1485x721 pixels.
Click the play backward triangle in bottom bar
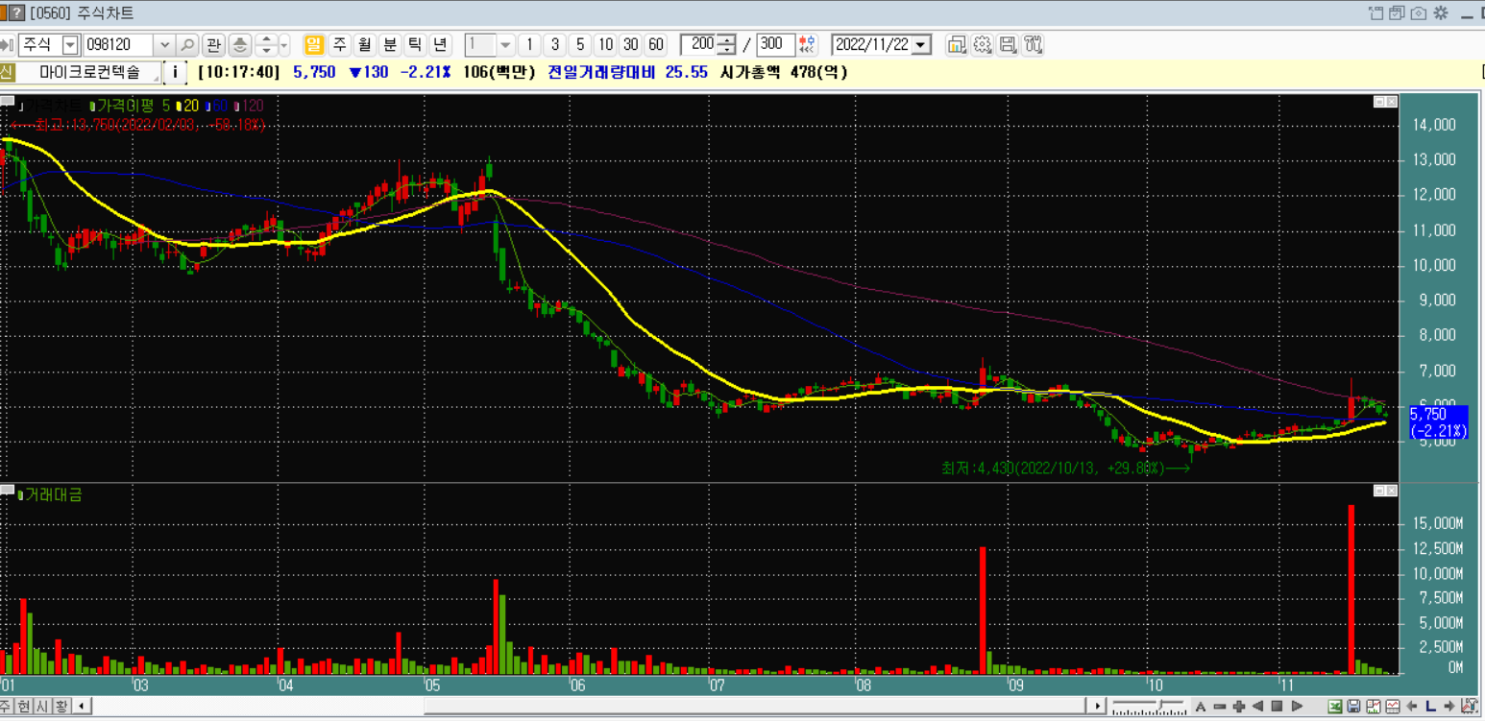(1257, 707)
